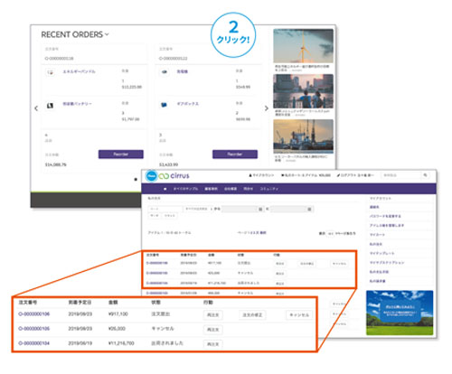Click the home icon in purple navigation bar
452x374 pixels.
tap(165, 189)
